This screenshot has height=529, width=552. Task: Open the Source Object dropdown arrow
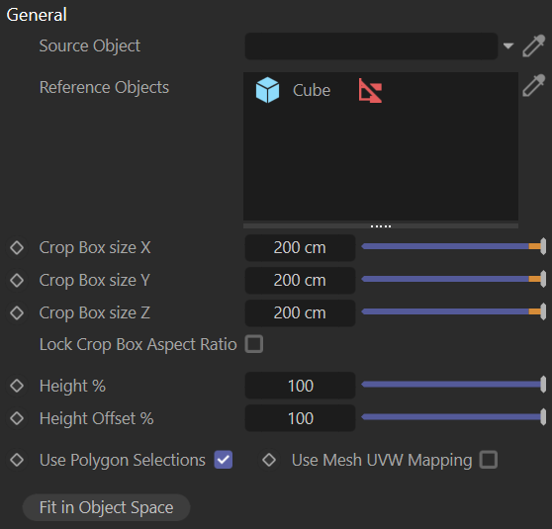coord(508,45)
